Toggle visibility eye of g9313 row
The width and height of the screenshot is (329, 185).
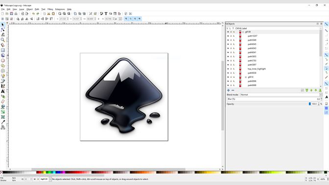click(x=228, y=77)
